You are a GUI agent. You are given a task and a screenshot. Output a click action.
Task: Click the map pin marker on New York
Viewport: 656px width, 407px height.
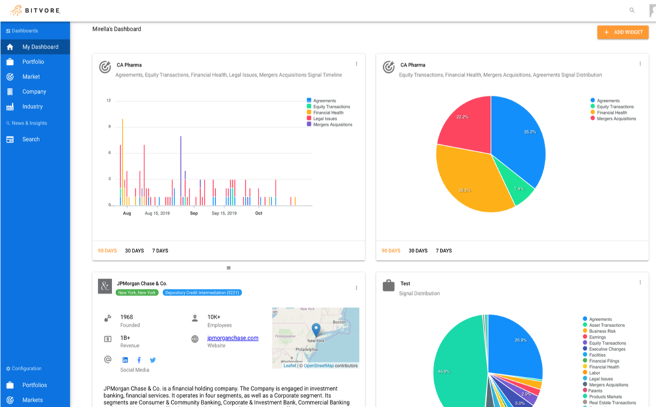pos(316,330)
